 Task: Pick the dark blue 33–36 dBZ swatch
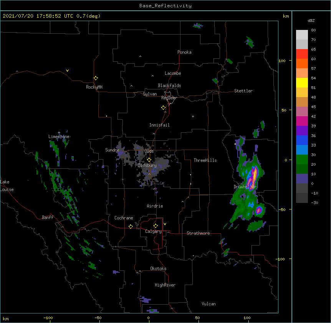pyautogui.click(x=302, y=140)
